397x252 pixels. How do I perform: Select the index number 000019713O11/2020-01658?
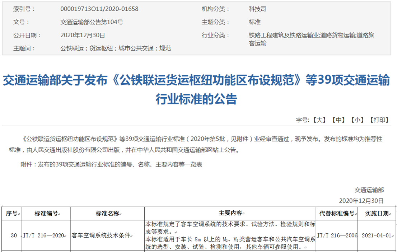pos(99,9)
